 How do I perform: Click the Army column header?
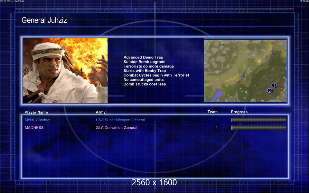tap(100, 112)
